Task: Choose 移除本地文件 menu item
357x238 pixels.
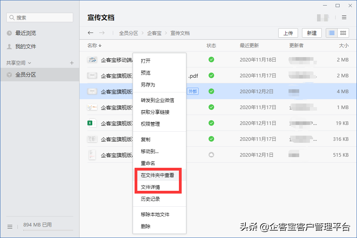Action: (160, 215)
